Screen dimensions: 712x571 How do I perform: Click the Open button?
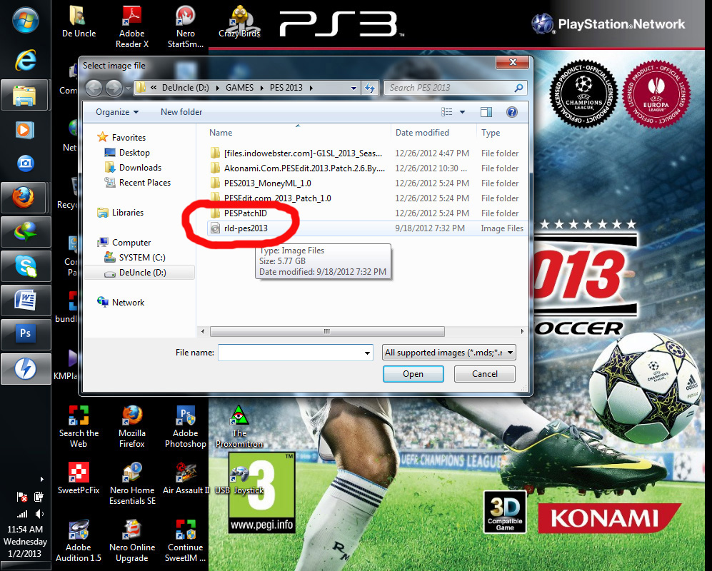(x=413, y=374)
